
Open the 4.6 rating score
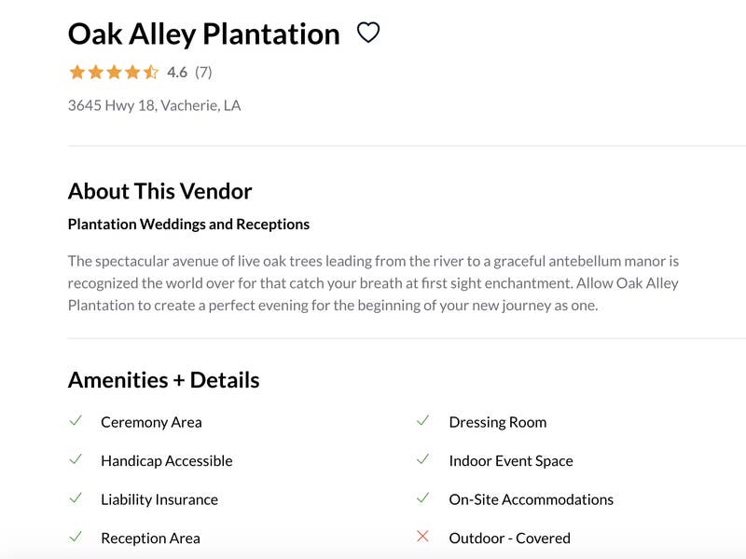click(x=177, y=73)
